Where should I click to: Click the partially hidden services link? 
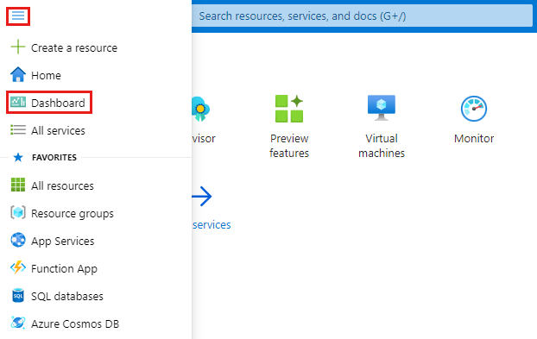click(212, 225)
